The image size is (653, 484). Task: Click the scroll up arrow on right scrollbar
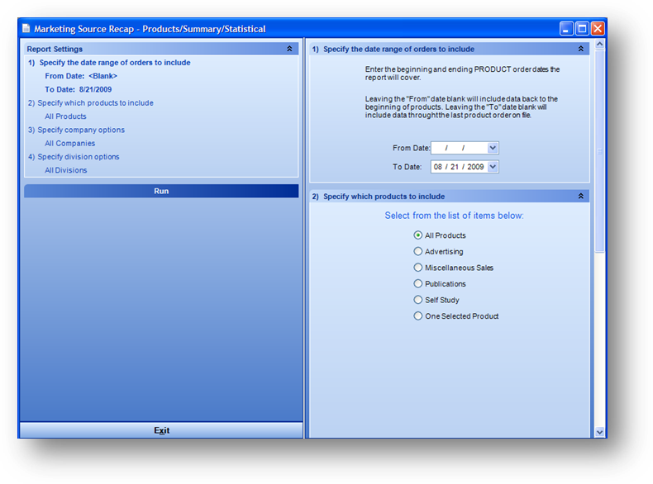point(599,44)
